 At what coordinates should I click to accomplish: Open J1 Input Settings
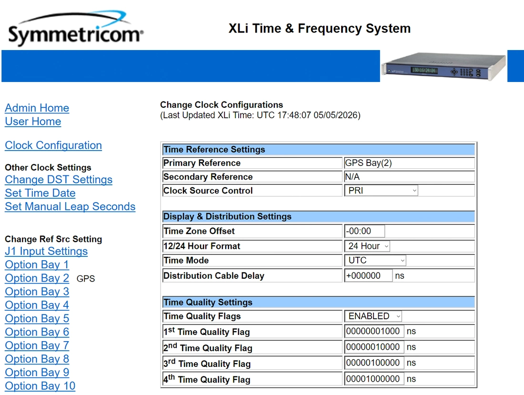(x=47, y=251)
